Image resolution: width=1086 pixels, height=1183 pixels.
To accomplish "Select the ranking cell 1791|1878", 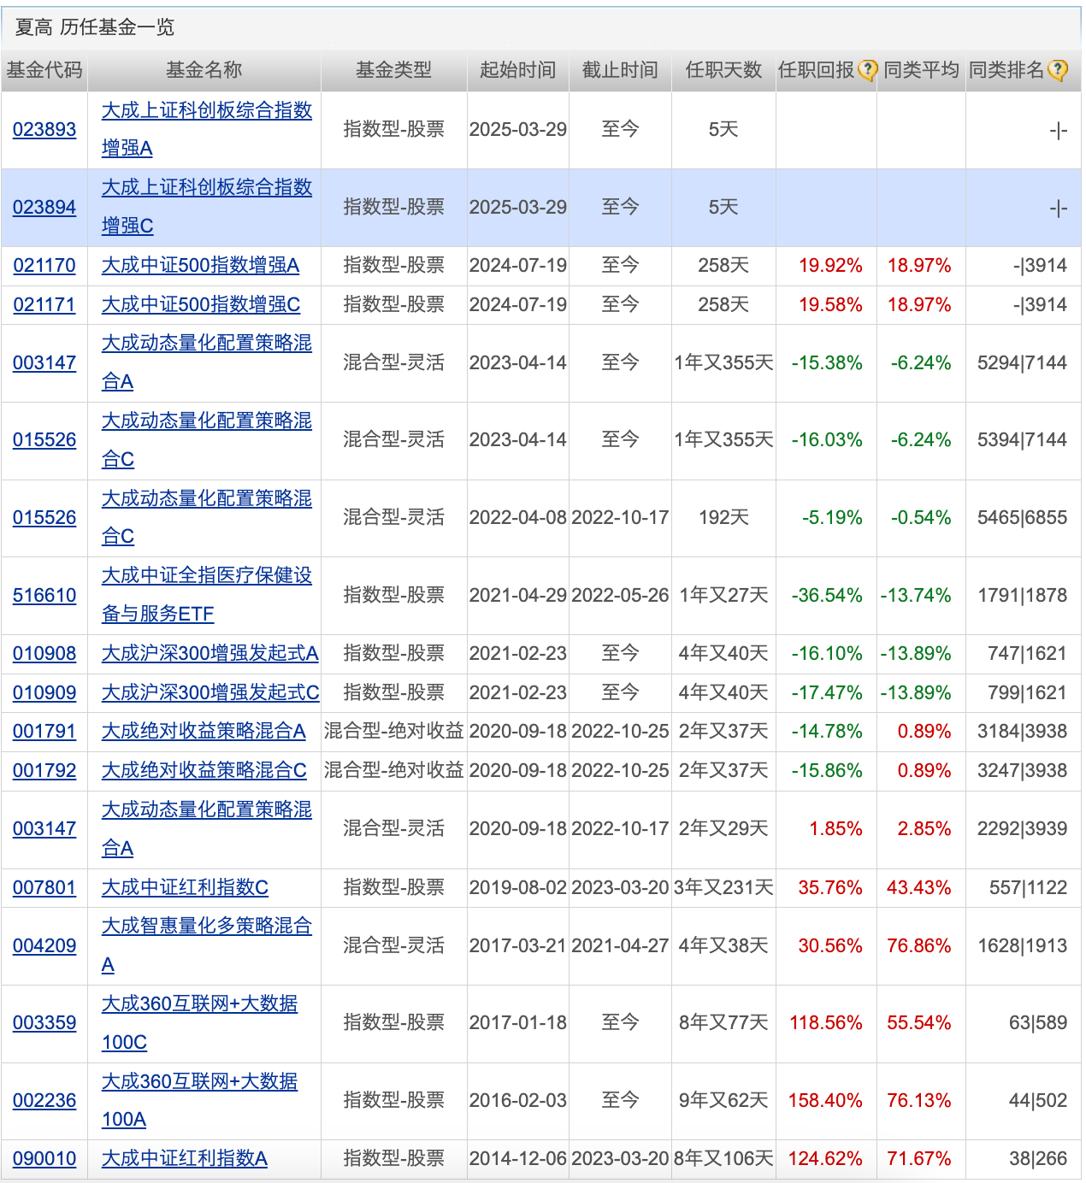I will click(x=1023, y=596).
